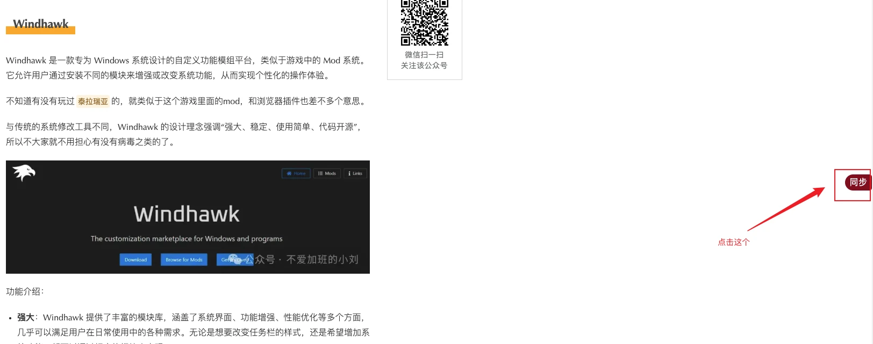Click the red 点击这个 annotation text

click(x=734, y=242)
